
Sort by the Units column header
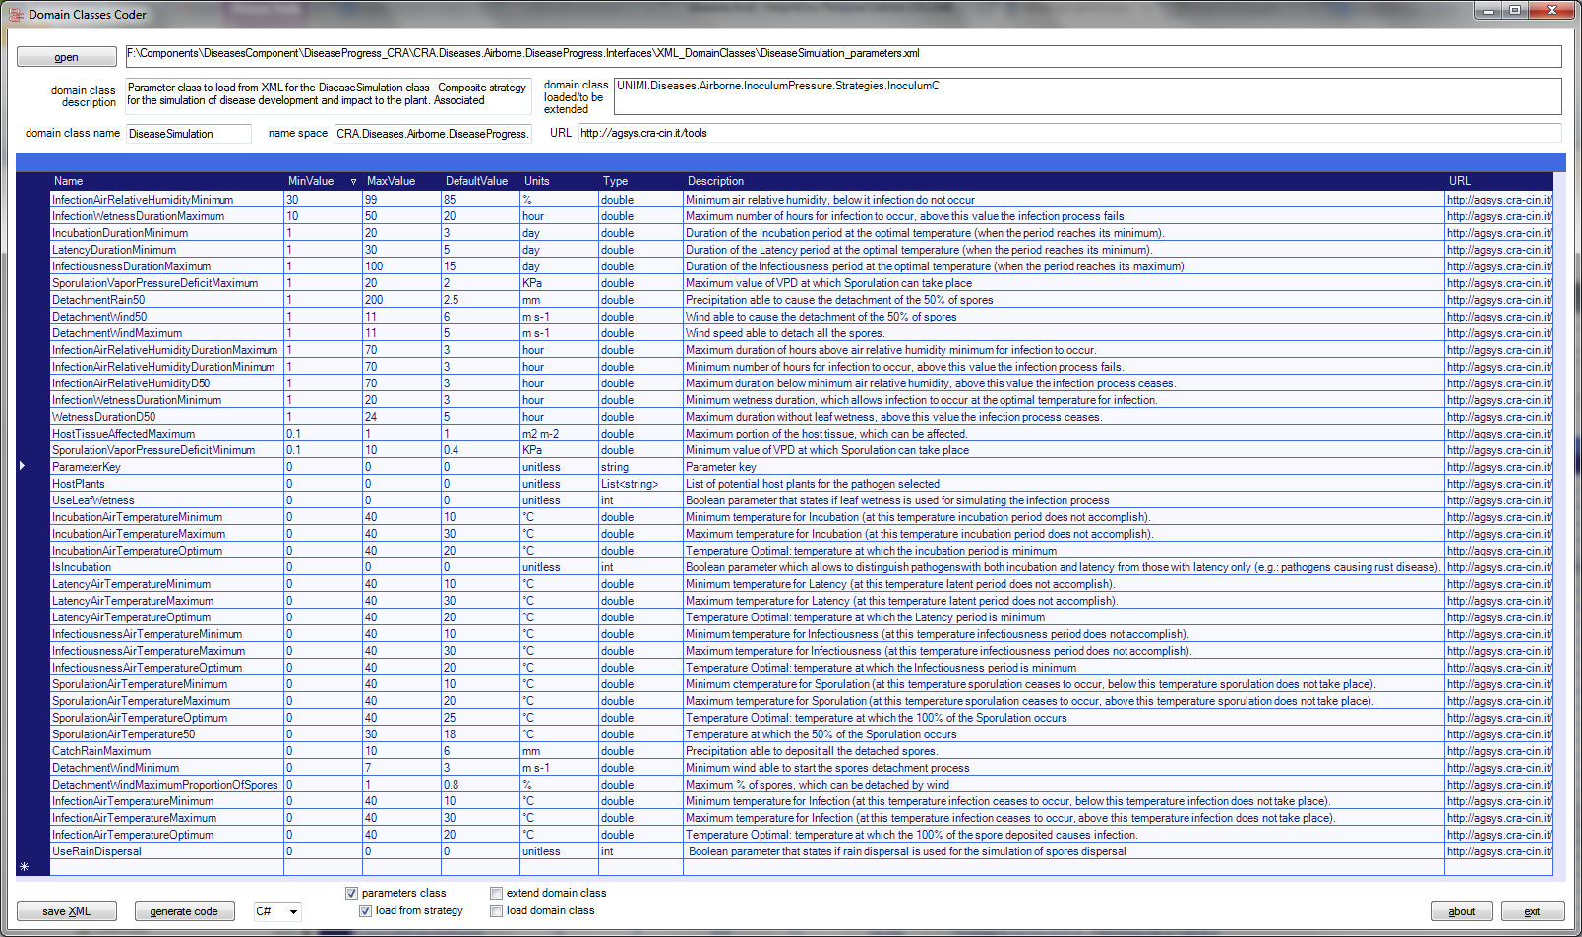click(x=559, y=181)
